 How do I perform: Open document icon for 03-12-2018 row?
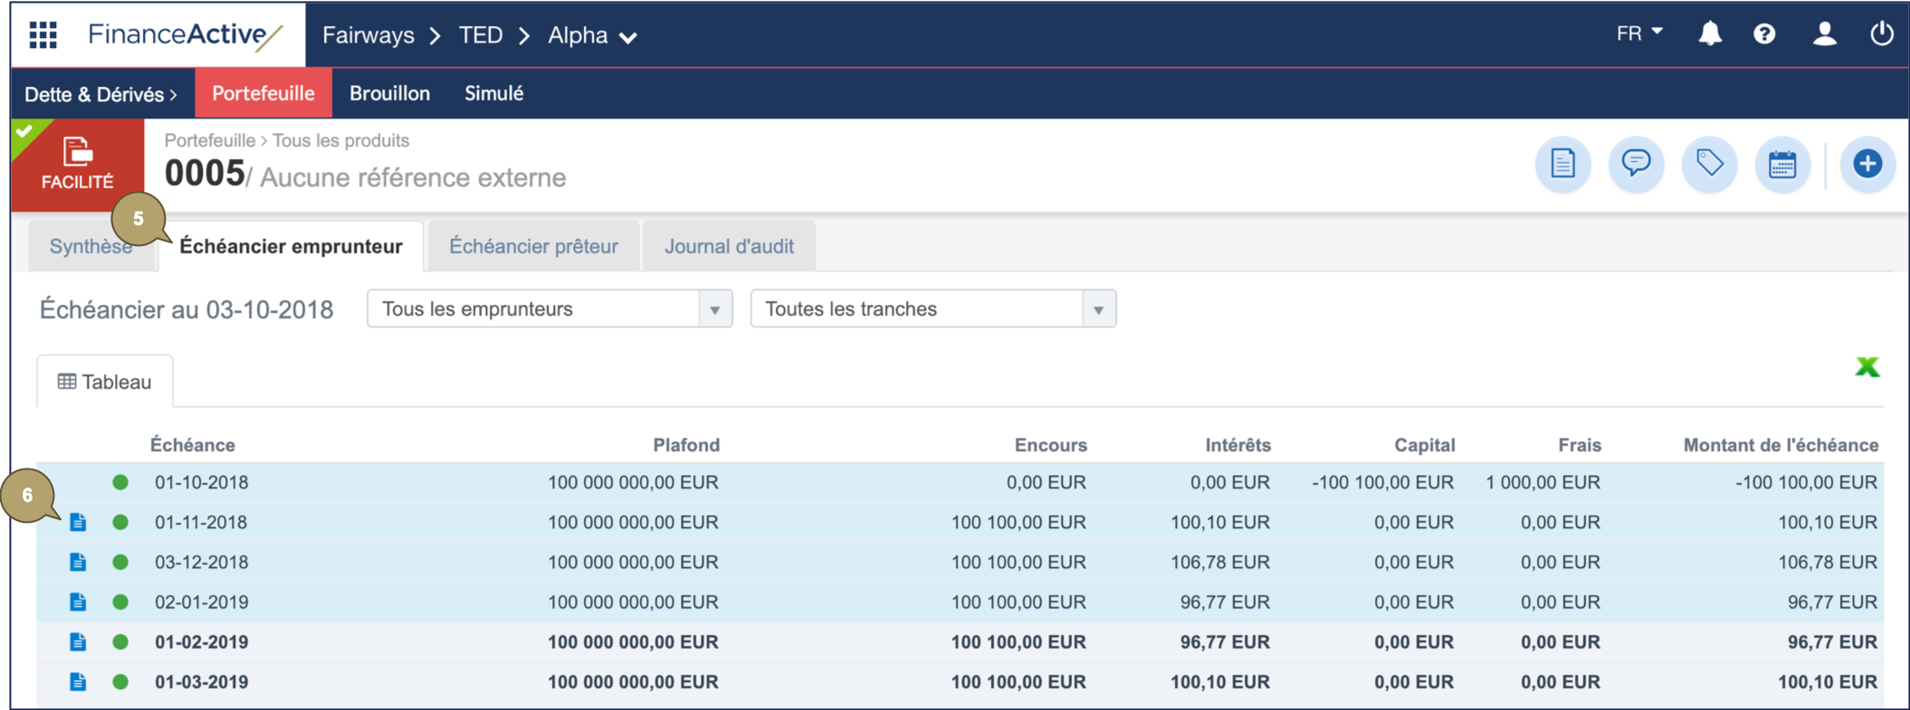(x=78, y=562)
